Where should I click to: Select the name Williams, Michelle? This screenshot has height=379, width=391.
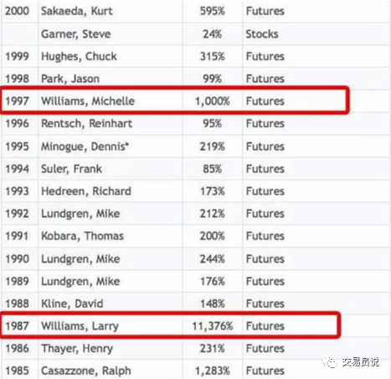88,101
